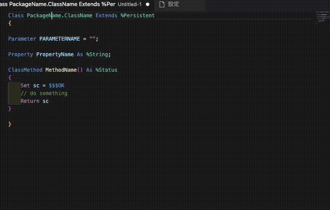Click the '// do something' comment
Screen dimensions: 330x210
click(44, 93)
